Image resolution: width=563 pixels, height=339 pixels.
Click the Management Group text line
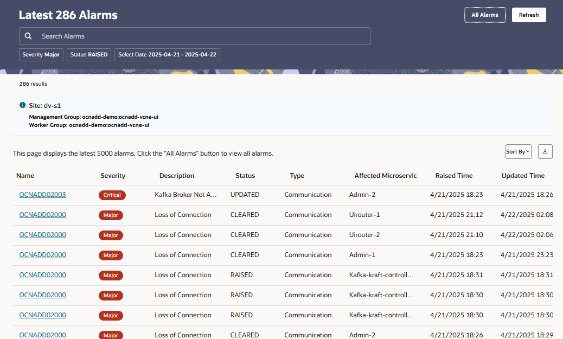(x=94, y=117)
